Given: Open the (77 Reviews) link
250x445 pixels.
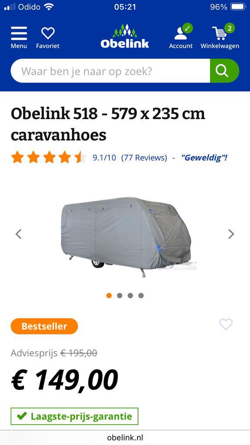Looking at the screenshot, I should pyautogui.click(x=144, y=157).
